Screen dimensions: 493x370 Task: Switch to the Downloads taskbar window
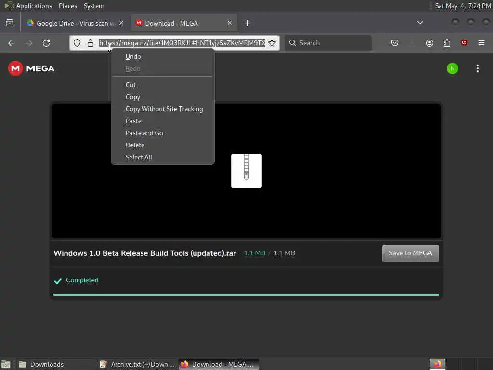pos(56,364)
